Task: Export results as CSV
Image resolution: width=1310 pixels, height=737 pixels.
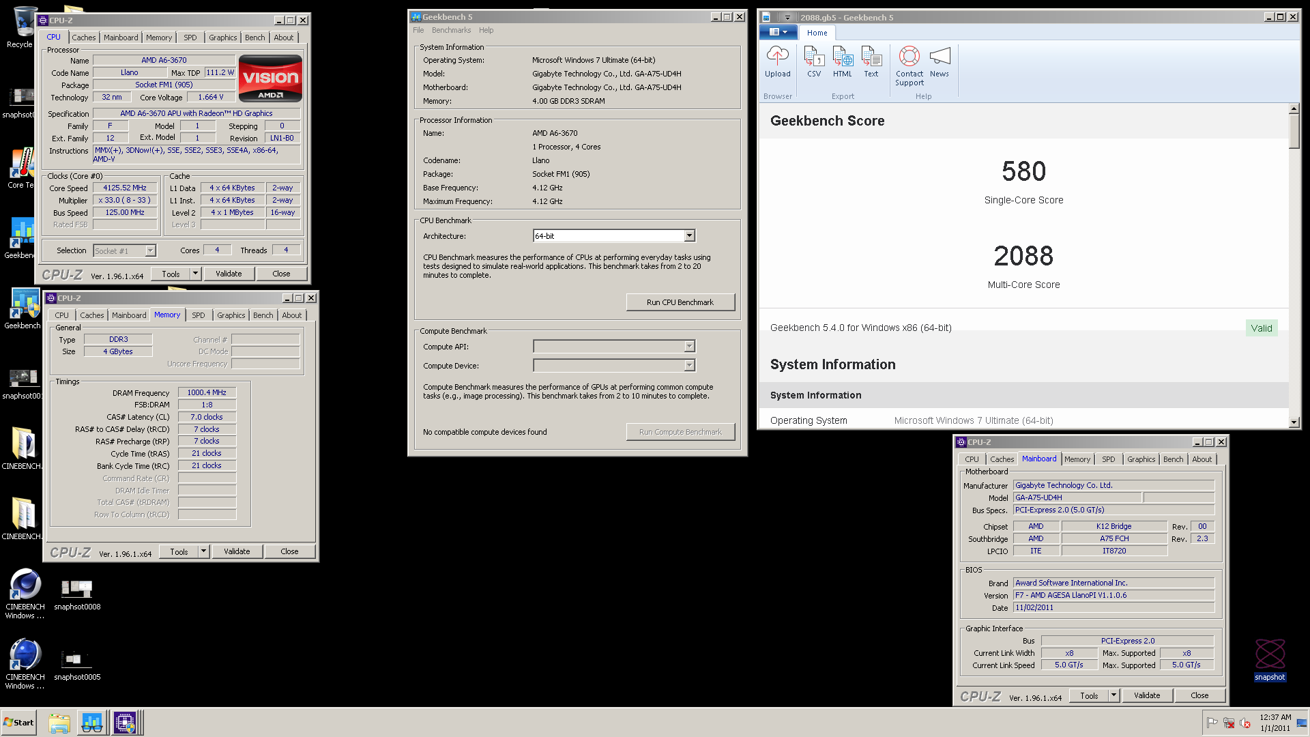Action: click(x=813, y=62)
